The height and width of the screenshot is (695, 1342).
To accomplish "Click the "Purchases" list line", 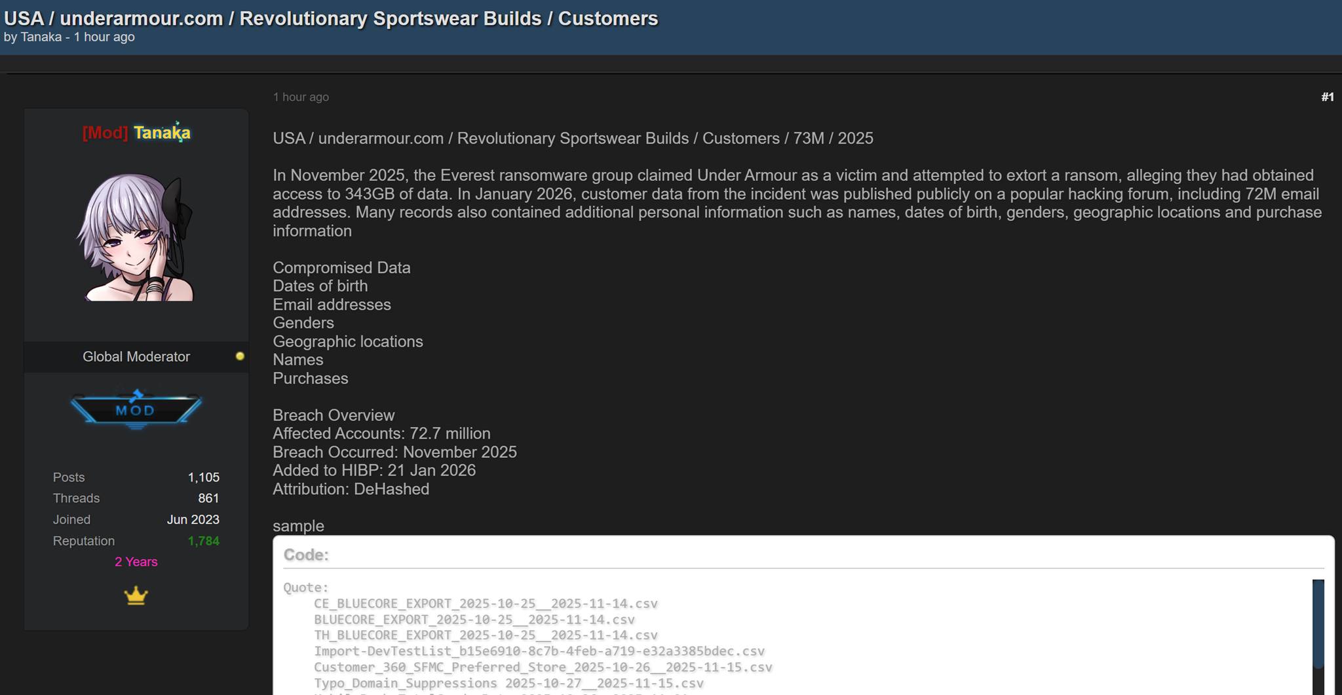I will coord(311,379).
